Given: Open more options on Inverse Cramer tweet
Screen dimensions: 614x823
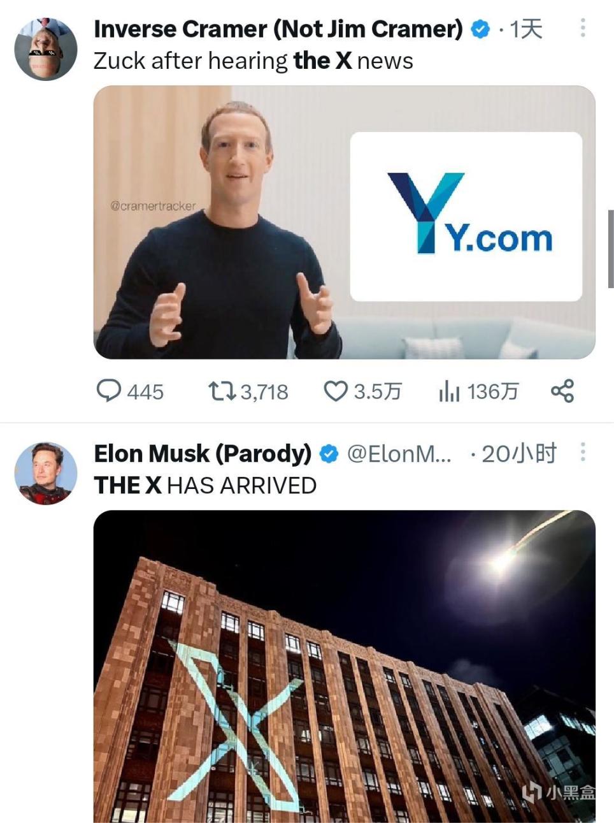Looking at the screenshot, I should (x=583, y=27).
